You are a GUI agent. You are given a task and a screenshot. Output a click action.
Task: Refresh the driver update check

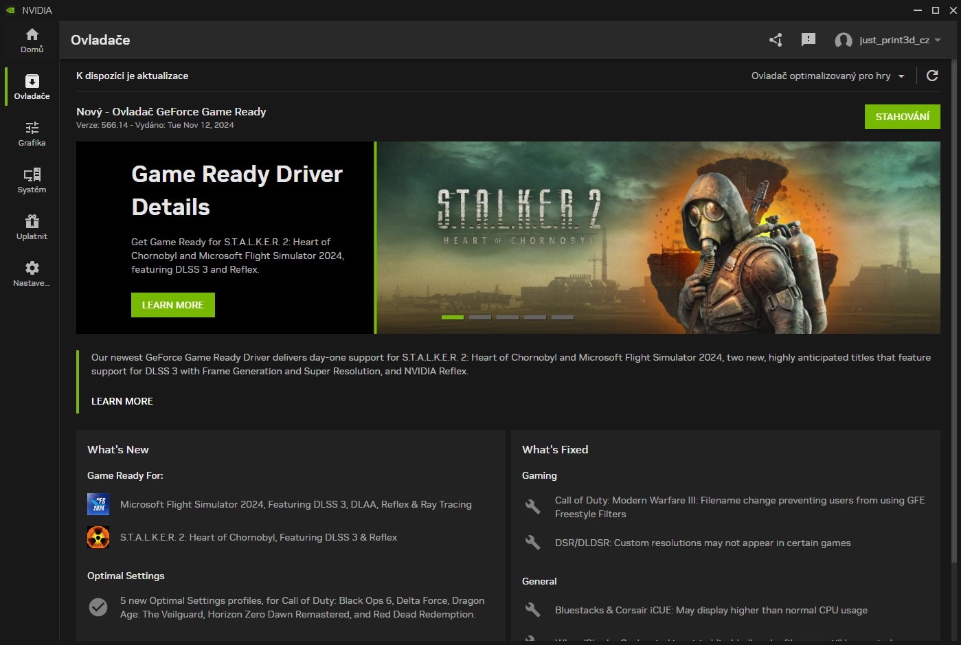pos(932,76)
